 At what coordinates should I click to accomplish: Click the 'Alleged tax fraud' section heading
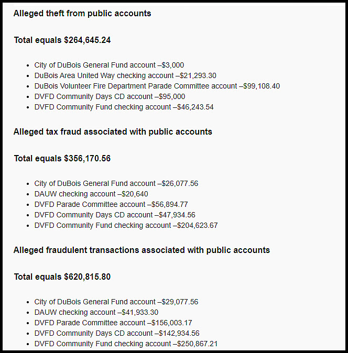[x=113, y=132]
